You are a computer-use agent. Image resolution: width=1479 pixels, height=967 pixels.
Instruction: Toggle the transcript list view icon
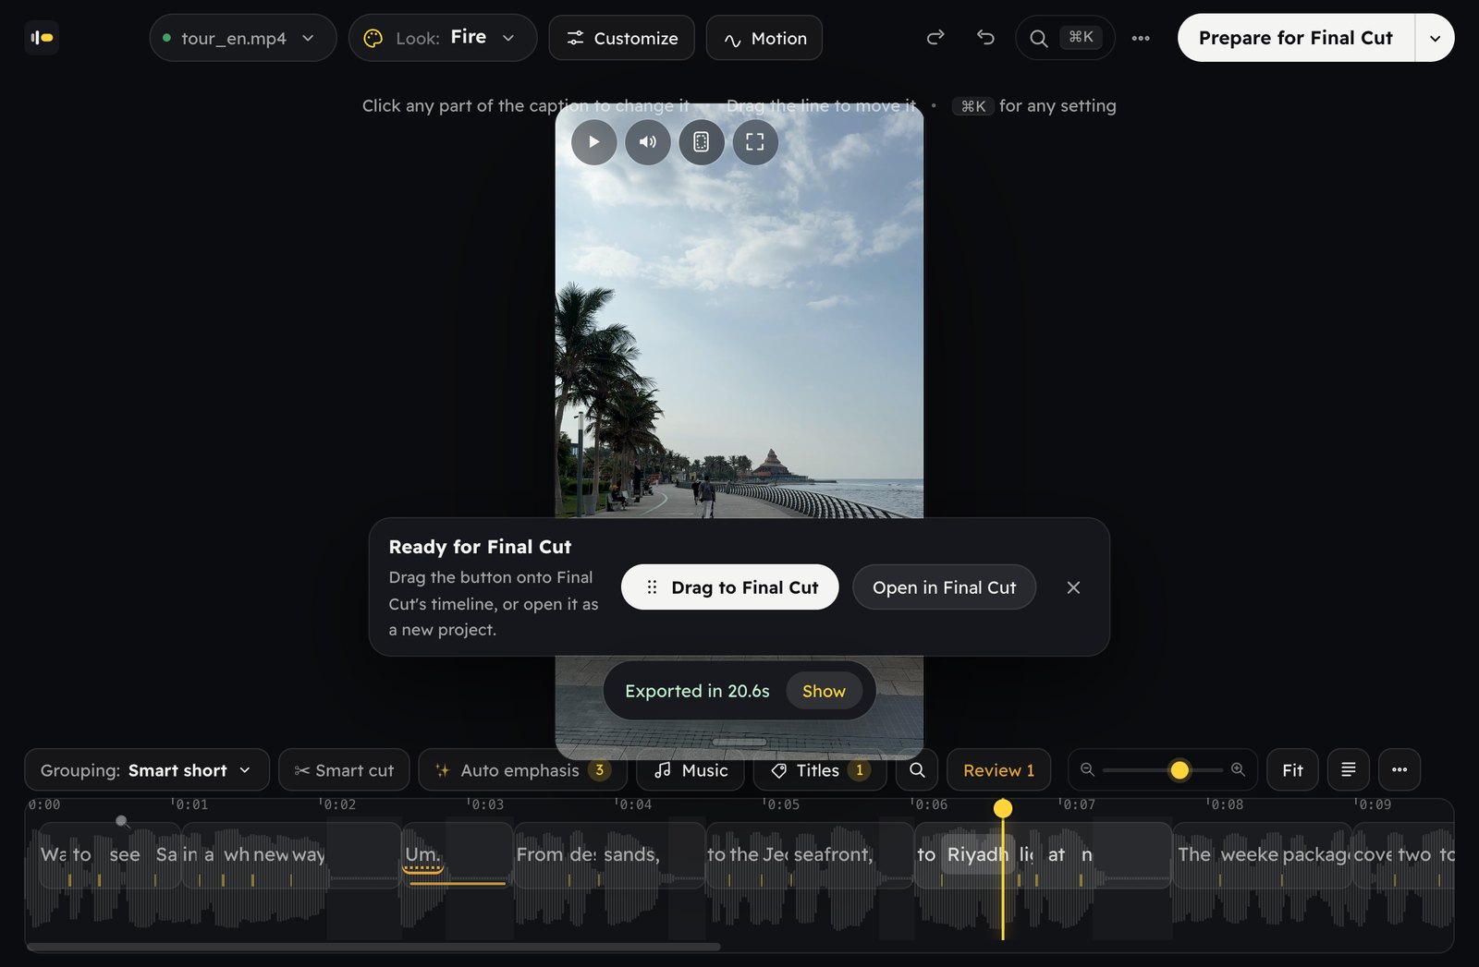coord(1349,770)
